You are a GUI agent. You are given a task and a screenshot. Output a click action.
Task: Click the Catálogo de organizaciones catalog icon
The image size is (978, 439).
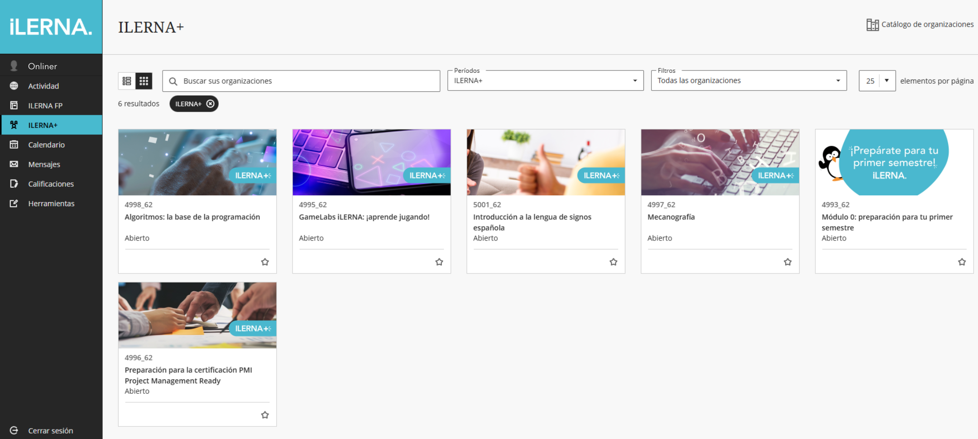(x=873, y=24)
